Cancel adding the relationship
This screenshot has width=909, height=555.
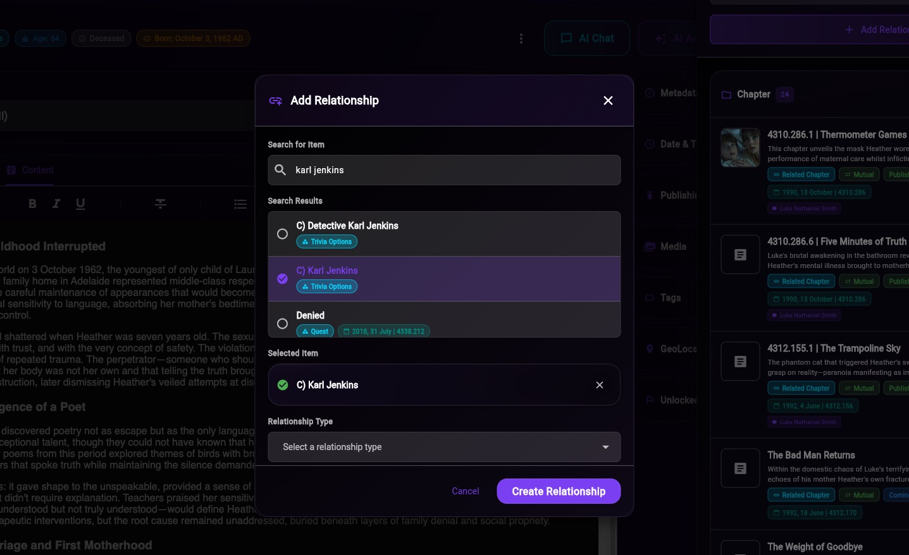465,491
